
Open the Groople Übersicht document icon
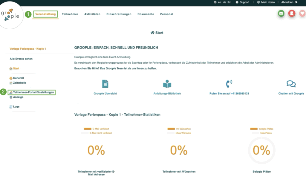[x=105, y=84]
